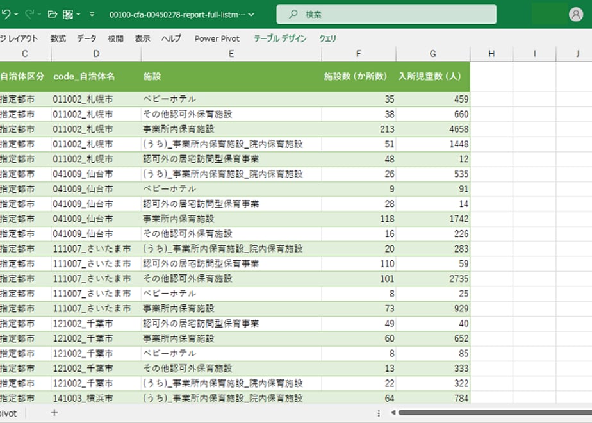Open the user account profile icon
The width and height of the screenshot is (592, 423).
point(576,14)
